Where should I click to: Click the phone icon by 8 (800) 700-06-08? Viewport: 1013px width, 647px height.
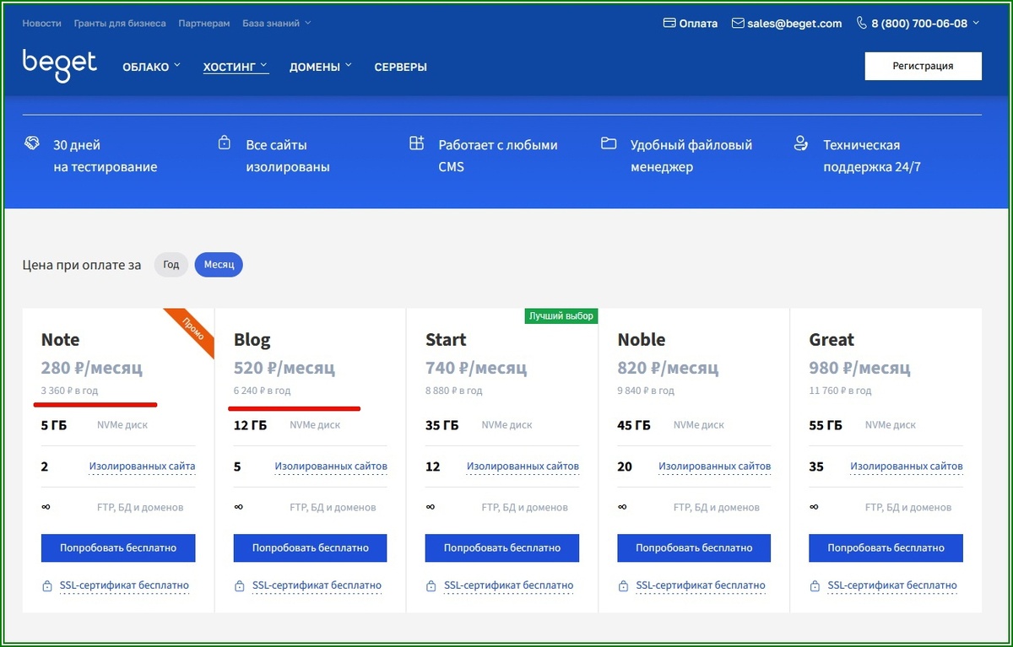[x=862, y=24]
